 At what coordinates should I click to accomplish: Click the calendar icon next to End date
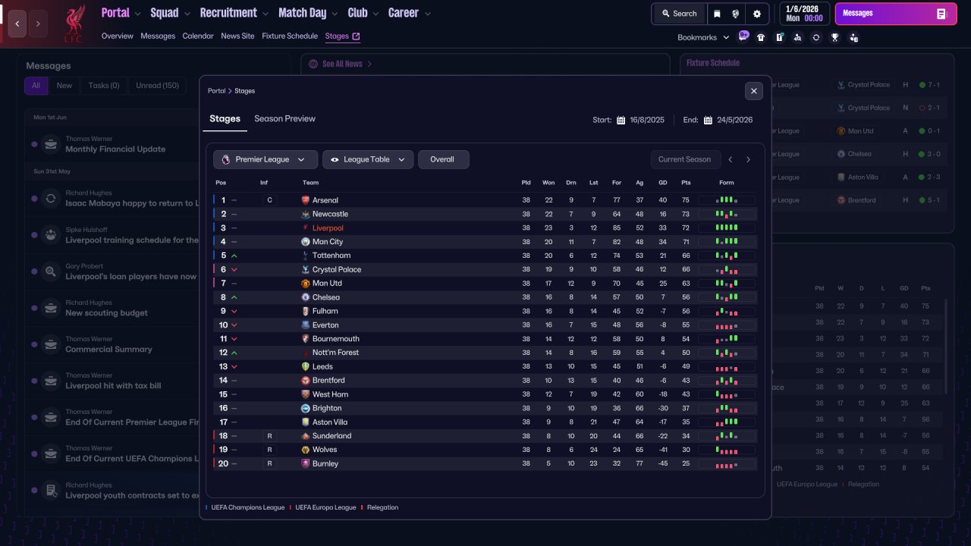(x=708, y=120)
